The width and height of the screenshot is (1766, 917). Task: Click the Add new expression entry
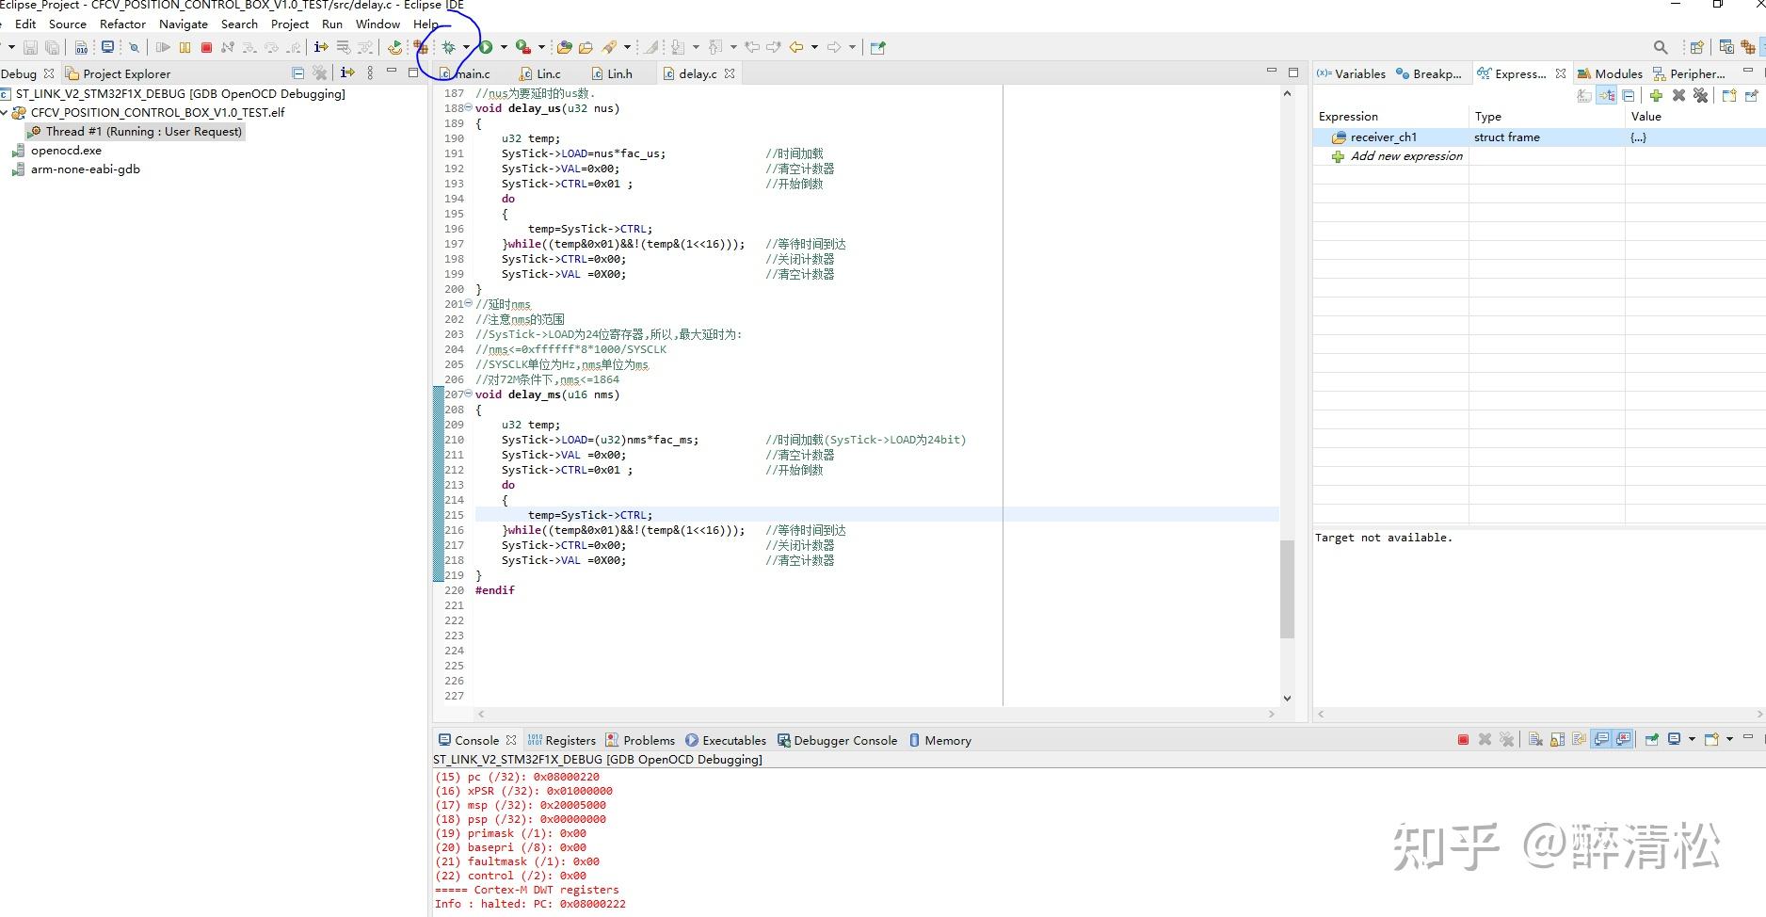(1406, 156)
